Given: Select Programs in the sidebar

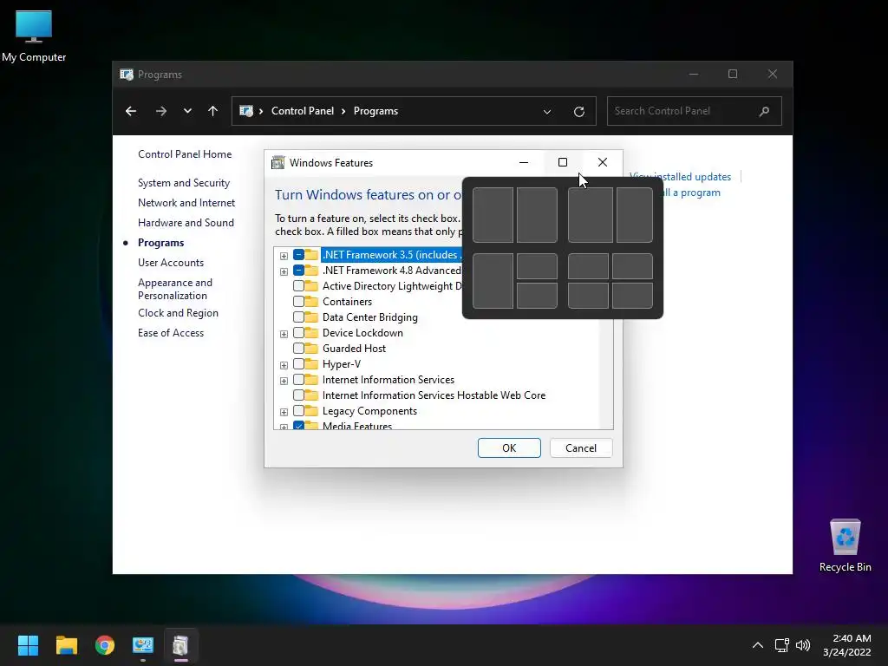Looking at the screenshot, I should [x=160, y=243].
